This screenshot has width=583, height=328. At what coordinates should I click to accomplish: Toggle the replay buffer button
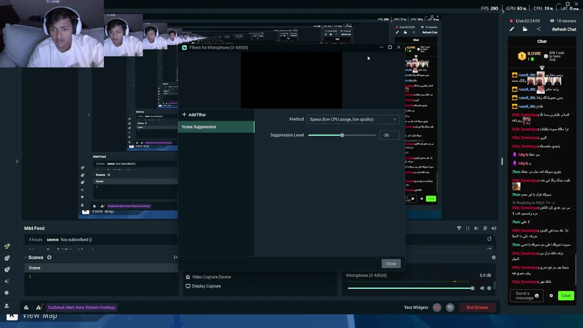450,307
